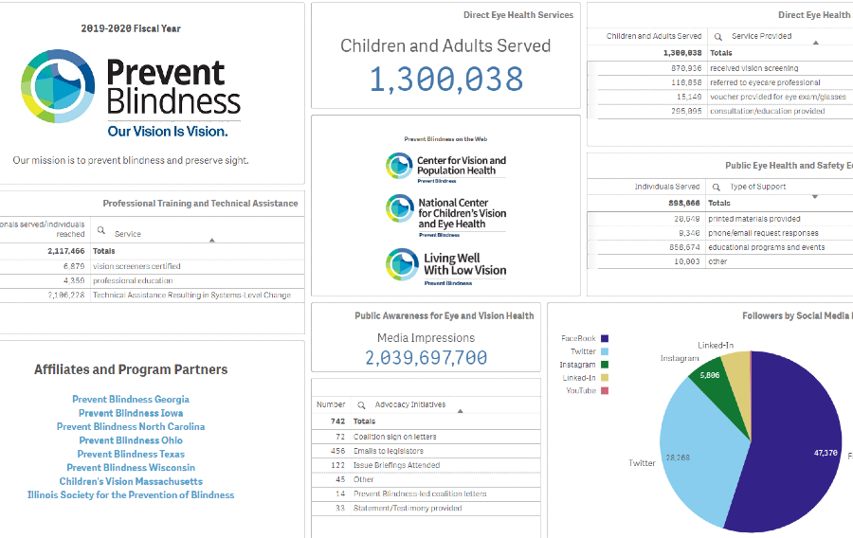Click 'Children and Adults Served' column header
The image size is (853, 538).
(x=653, y=36)
